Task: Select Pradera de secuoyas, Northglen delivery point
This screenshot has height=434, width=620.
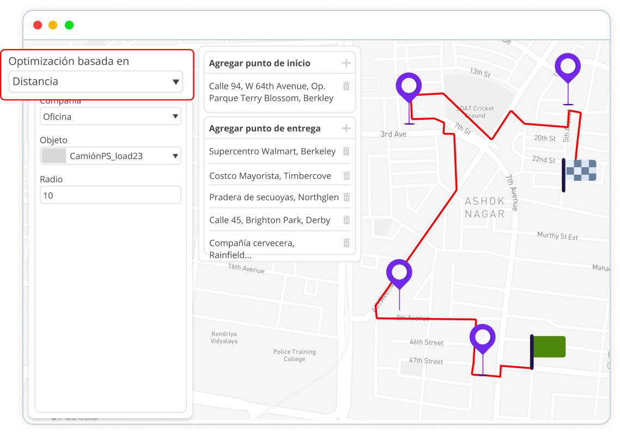Action: [273, 197]
